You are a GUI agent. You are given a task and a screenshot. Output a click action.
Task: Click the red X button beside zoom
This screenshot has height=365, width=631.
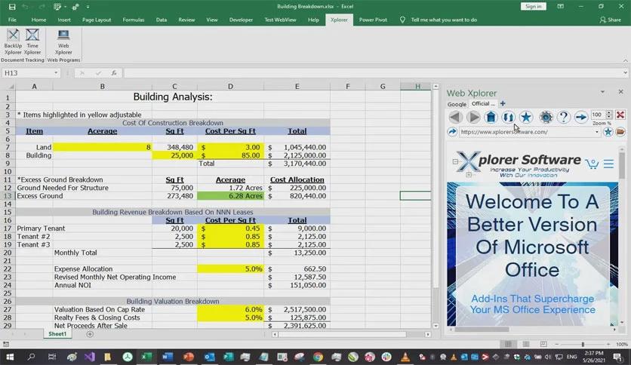point(620,115)
